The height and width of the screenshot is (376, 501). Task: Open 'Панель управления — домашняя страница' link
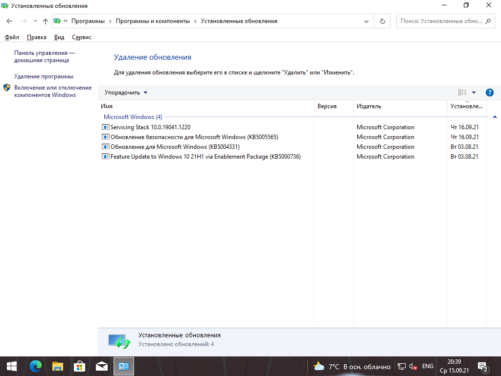(x=45, y=57)
